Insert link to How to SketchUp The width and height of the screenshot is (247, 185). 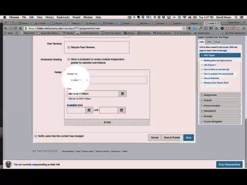tap(211, 78)
